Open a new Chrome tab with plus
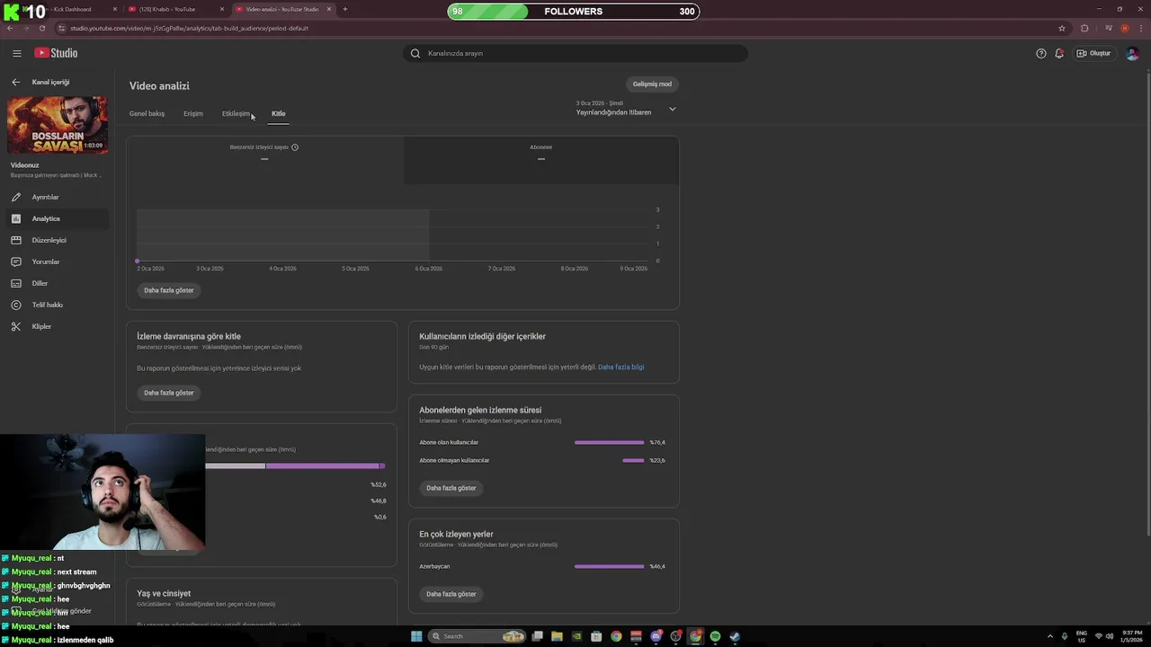The height and width of the screenshot is (647, 1151). pos(344,9)
